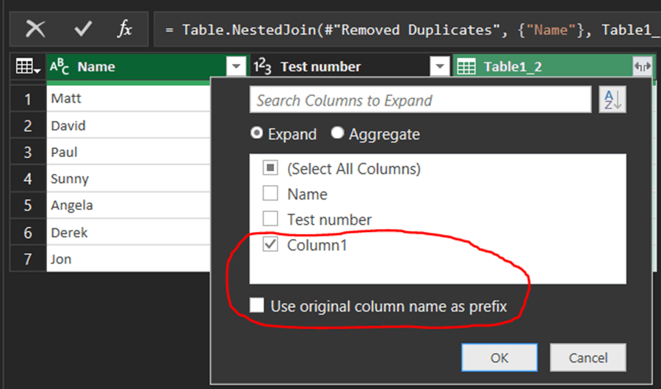
Task: Check the Test number column checkbox
Action: 270,219
